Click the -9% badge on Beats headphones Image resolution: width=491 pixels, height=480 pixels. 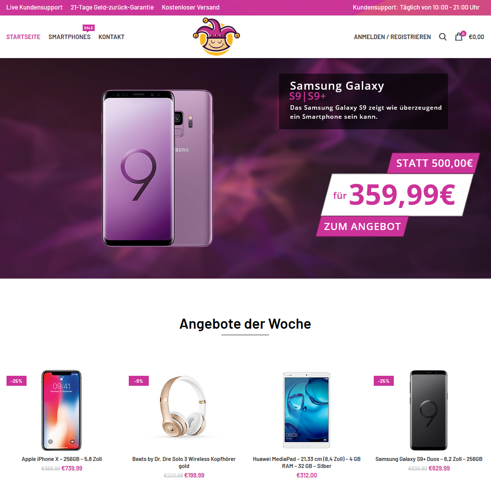[138, 381]
